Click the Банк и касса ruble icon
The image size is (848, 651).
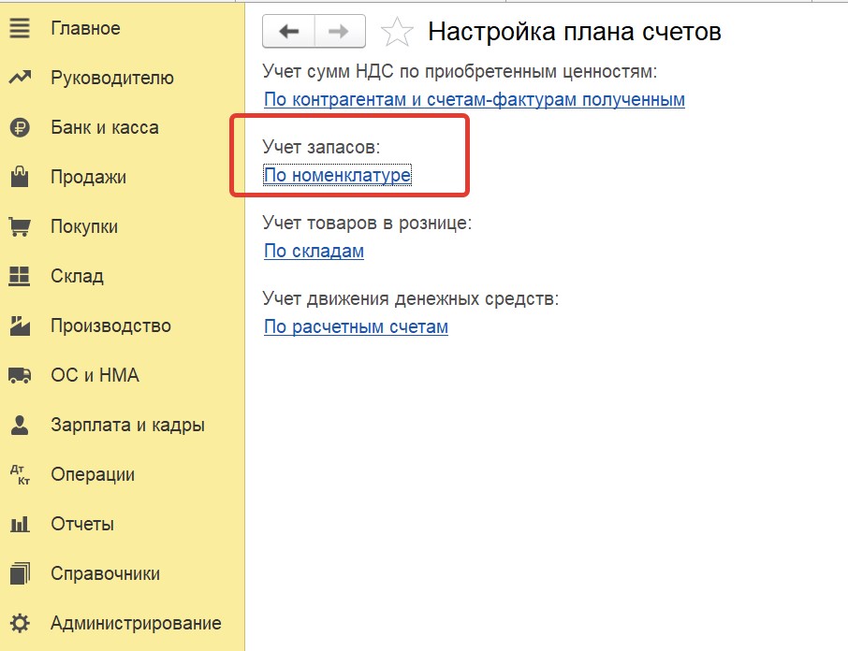(20, 127)
